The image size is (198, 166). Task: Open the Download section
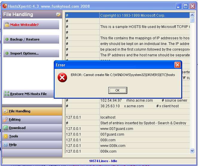[32, 128]
